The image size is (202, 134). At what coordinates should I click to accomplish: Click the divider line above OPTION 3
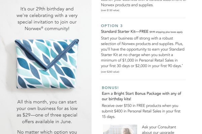pyautogui.click(x=143, y=18)
